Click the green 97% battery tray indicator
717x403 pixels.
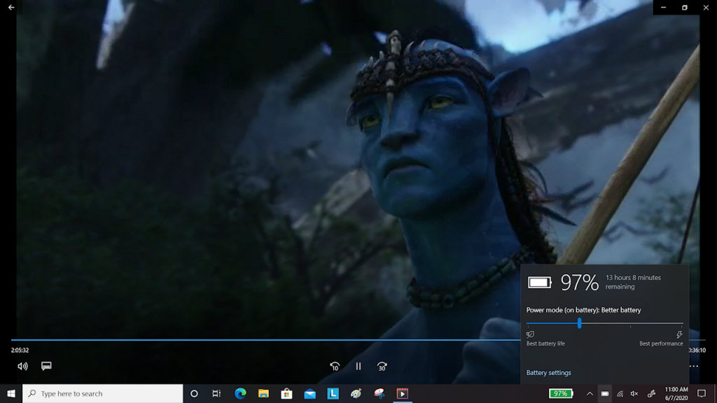click(x=561, y=393)
